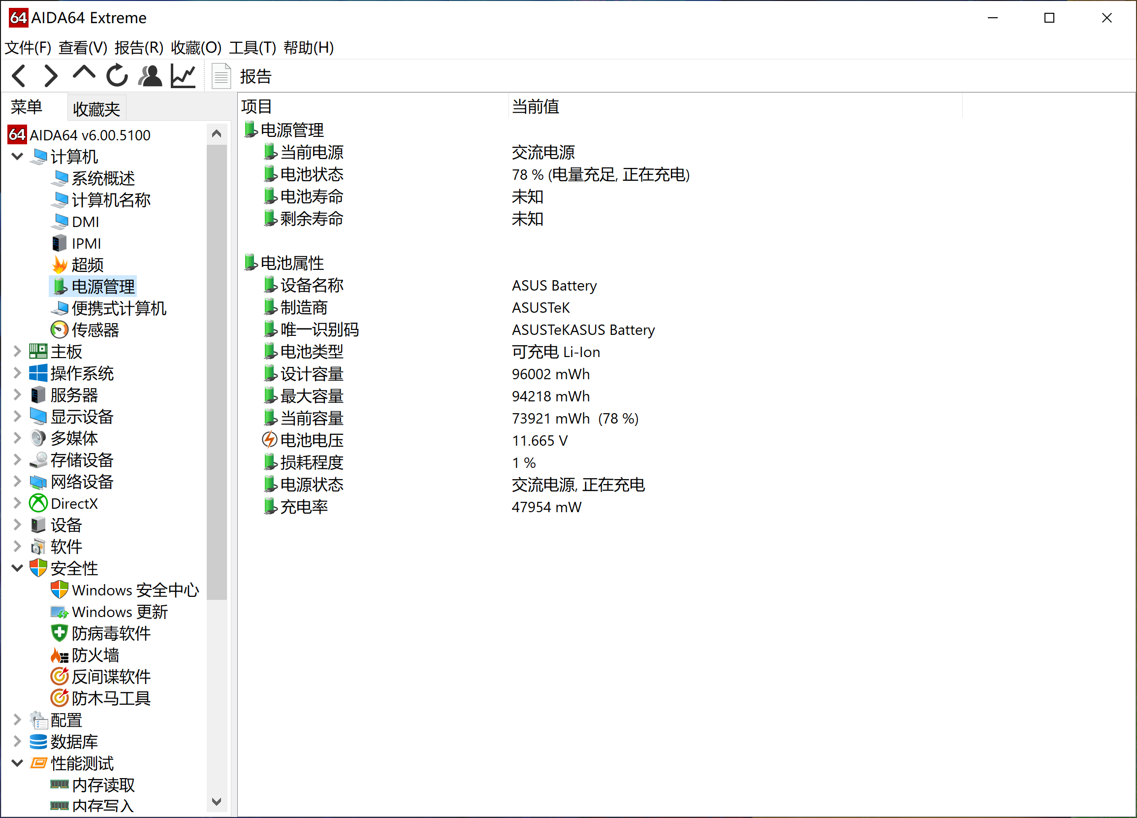Click the ASUSTeKASUS Battery value
Image resolution: width=1137 pixels, height=818 pixels.
coord(583,330)
